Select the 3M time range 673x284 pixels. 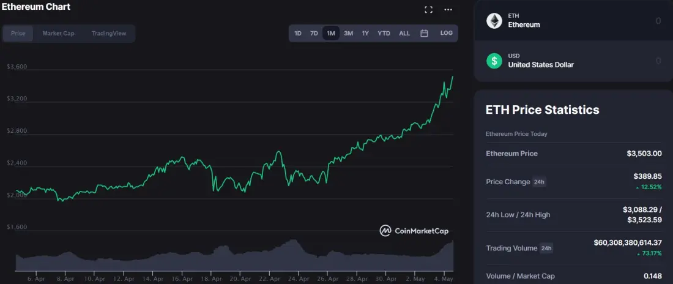pyautogui.click(x=349, y=33)
